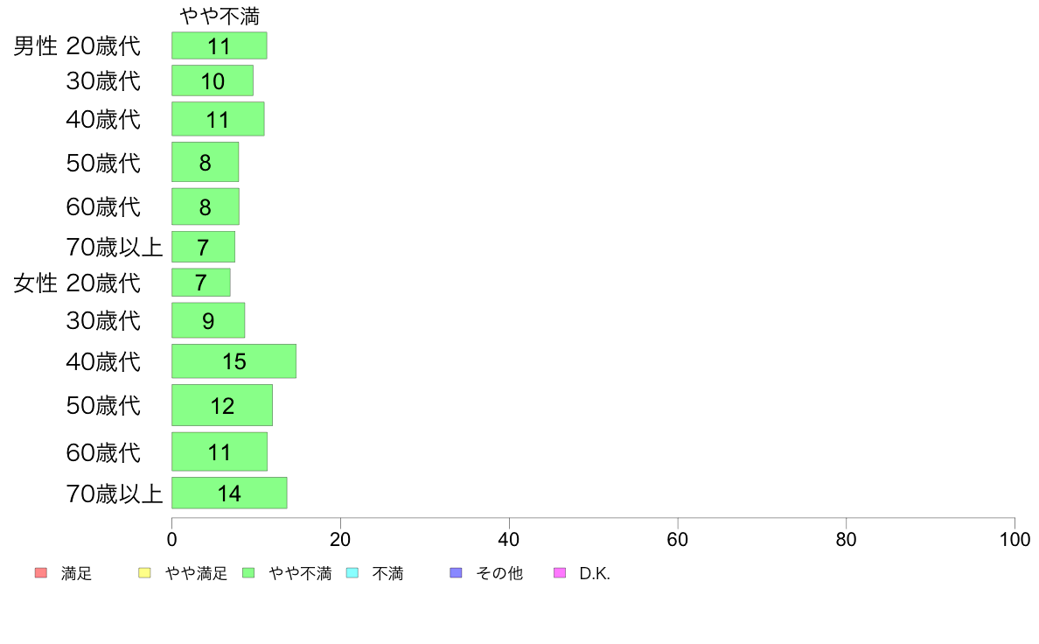This screenshot has width=1039, height=644.
Task: Click the red 満足 legend swatch
Action: coord(41,573)
